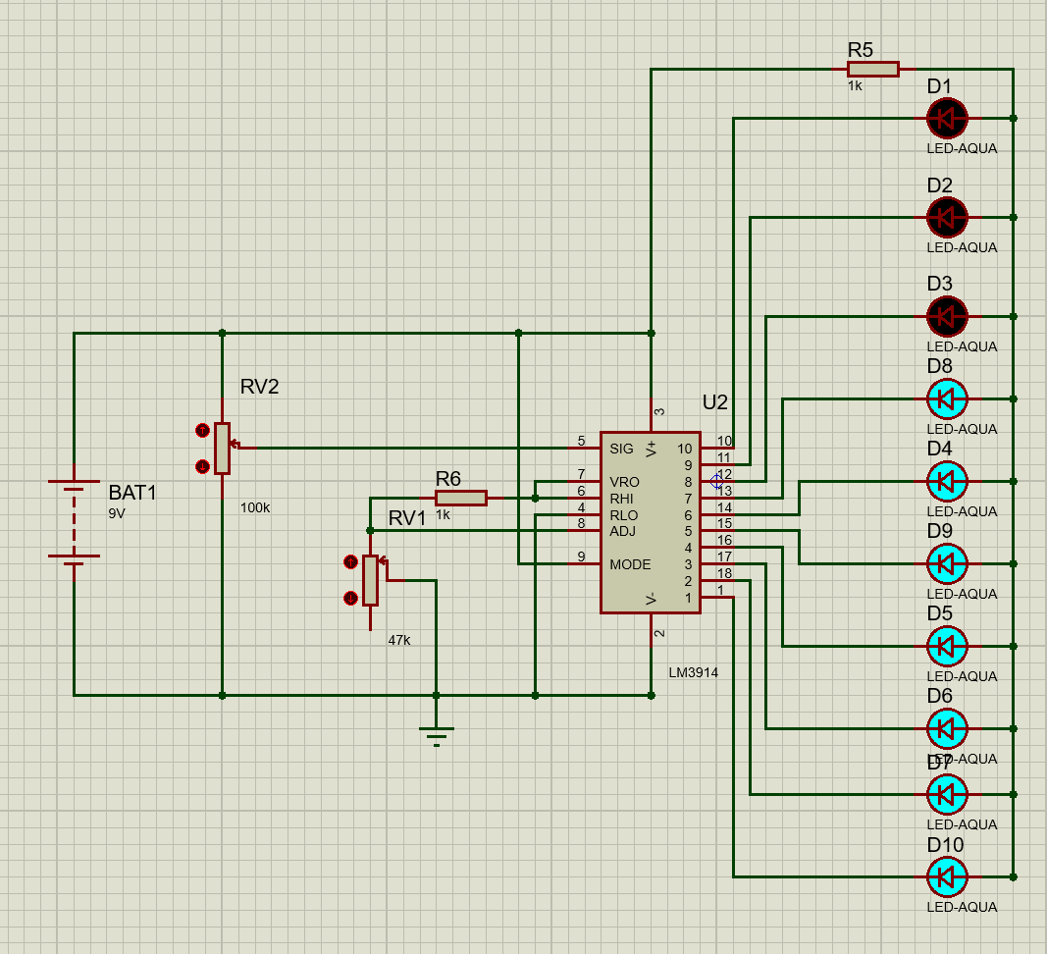Click the RV2 upper adjustment control

(x=203, y=432)
